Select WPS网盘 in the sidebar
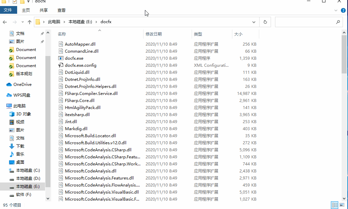 [x=22, y=95]
